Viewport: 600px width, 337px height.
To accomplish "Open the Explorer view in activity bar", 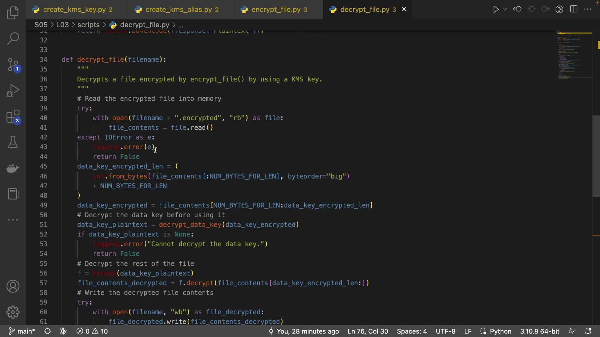I will point(13,13).
